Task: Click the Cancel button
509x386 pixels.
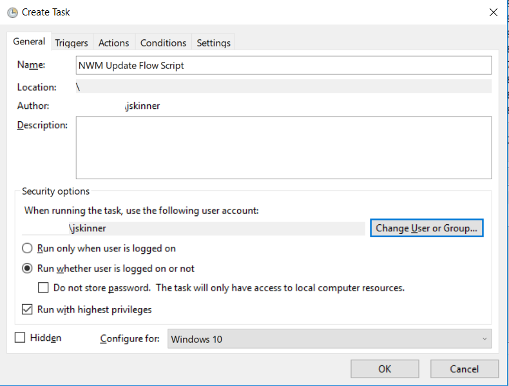Action: [464, 369]
